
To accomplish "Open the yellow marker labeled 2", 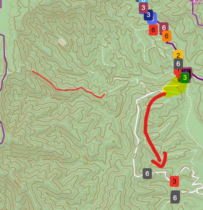I will click(x=178, y=55).
